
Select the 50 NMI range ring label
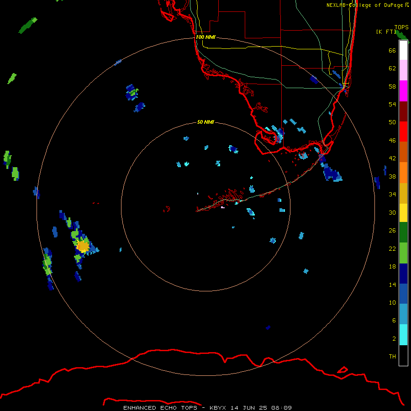205,122
